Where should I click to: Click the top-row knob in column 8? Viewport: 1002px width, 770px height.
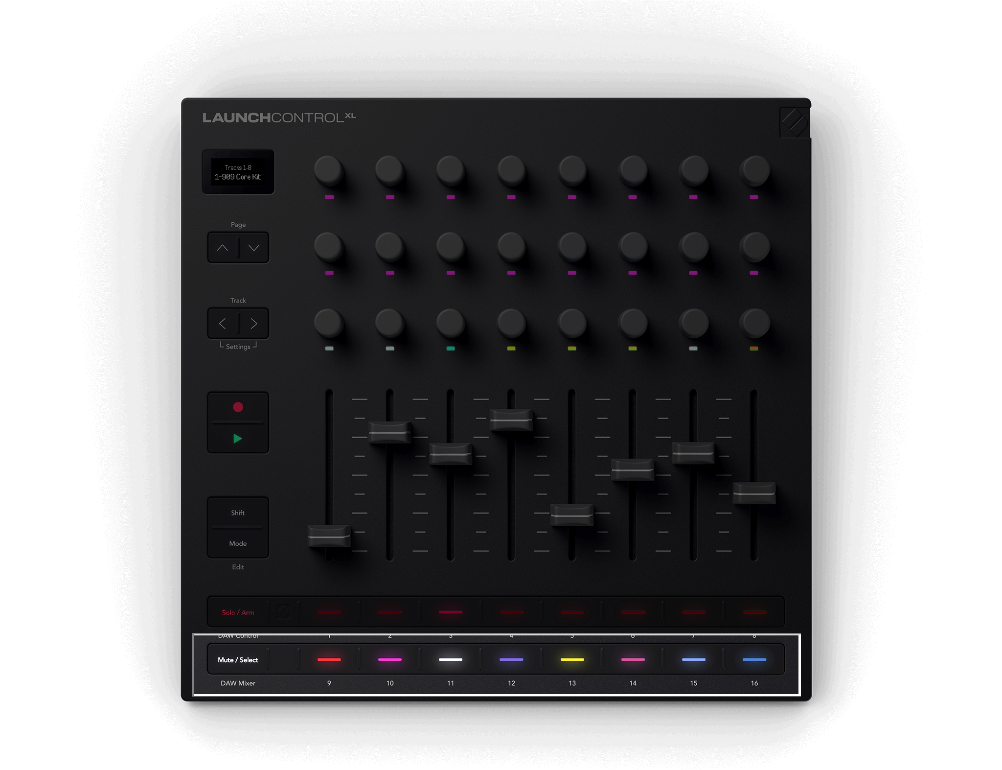pos(754,170)
